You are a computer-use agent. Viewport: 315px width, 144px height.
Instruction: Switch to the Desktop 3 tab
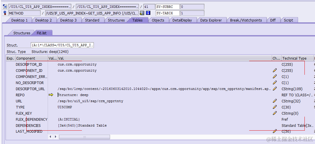click(x=68, y=20)
